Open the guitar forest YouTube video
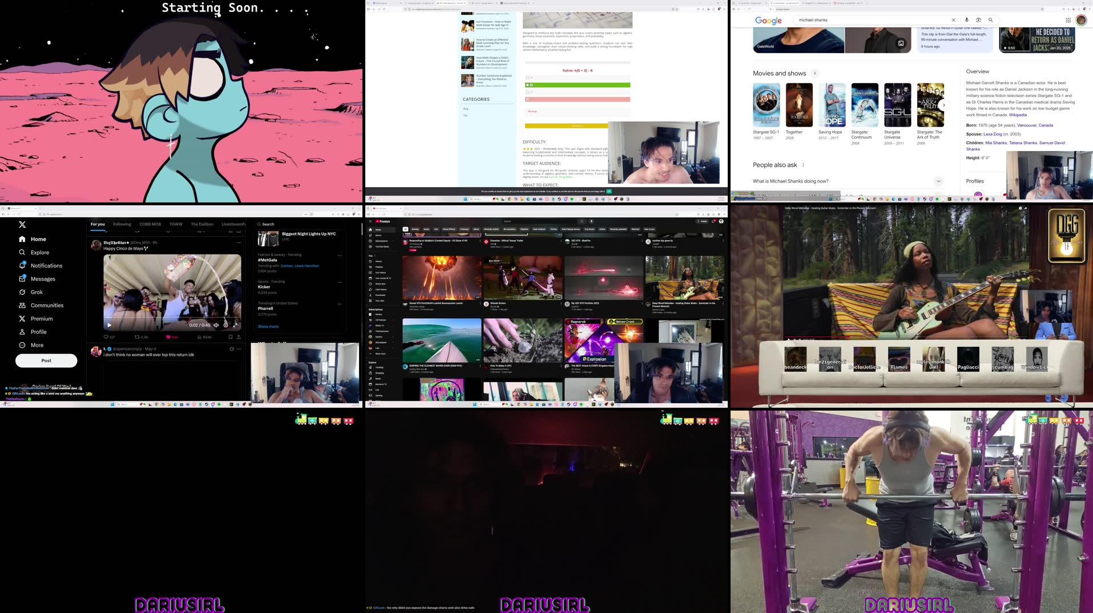The width and height of the screenshot is (1093, 613). 684,278
